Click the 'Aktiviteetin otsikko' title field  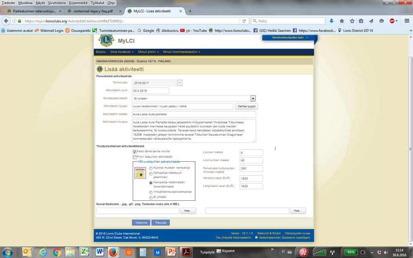pyautogui.click(x=194, y=114)
